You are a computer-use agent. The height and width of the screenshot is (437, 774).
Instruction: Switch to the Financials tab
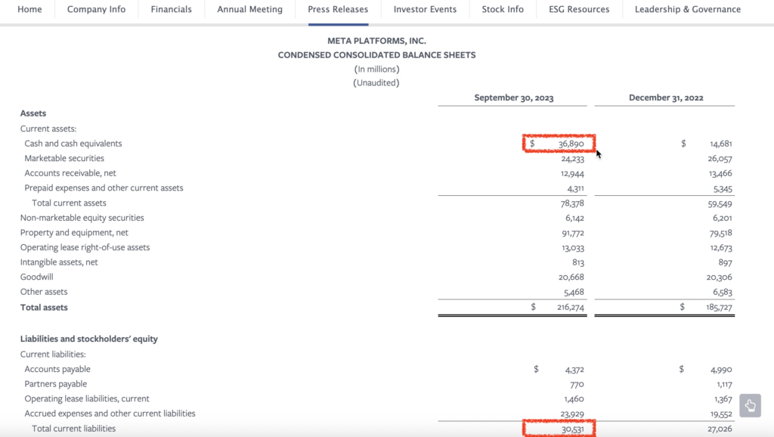point(172,9)
